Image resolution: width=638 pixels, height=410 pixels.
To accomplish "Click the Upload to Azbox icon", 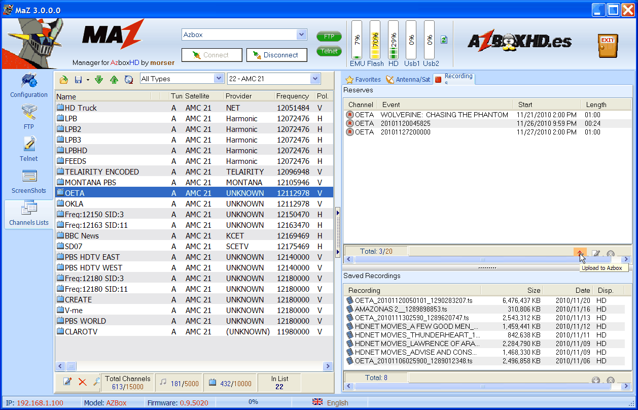I will coord(580,253).
